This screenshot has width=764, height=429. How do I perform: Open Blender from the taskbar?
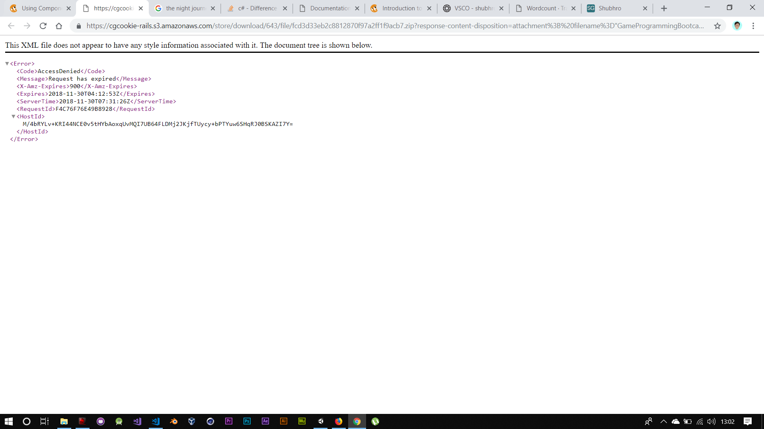[x=174, y=421]
